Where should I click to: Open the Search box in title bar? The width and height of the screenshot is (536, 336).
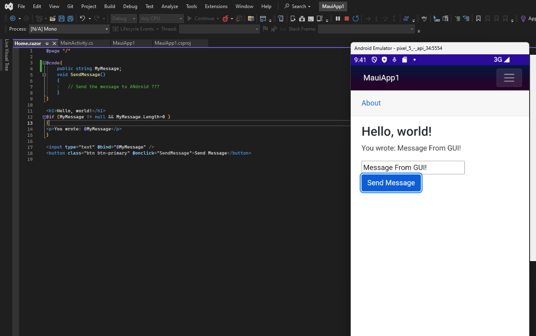click(x=298, y=6)
